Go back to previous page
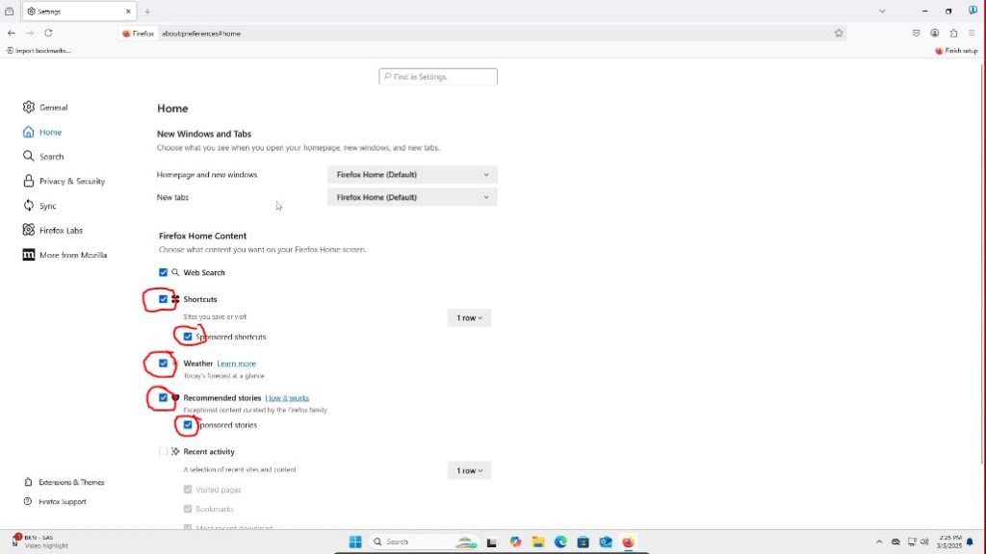986x554 pixels. 12,33
